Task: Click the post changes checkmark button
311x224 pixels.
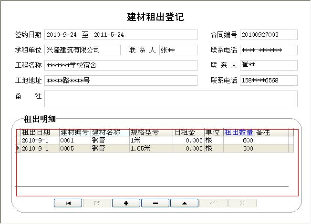Action: coord(213,203)
